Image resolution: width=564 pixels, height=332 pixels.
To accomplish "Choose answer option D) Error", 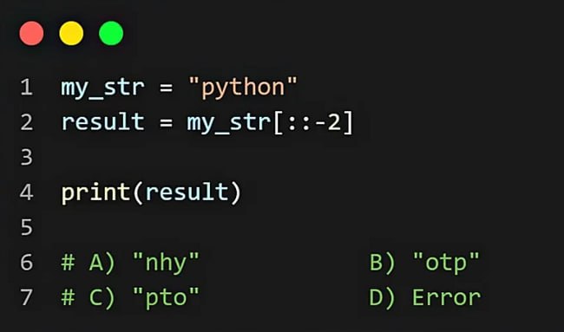I will pos(425,297).
